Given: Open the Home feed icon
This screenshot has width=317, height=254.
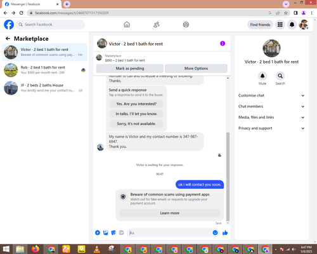Looking at the screenshot, I should pos(127,25).
